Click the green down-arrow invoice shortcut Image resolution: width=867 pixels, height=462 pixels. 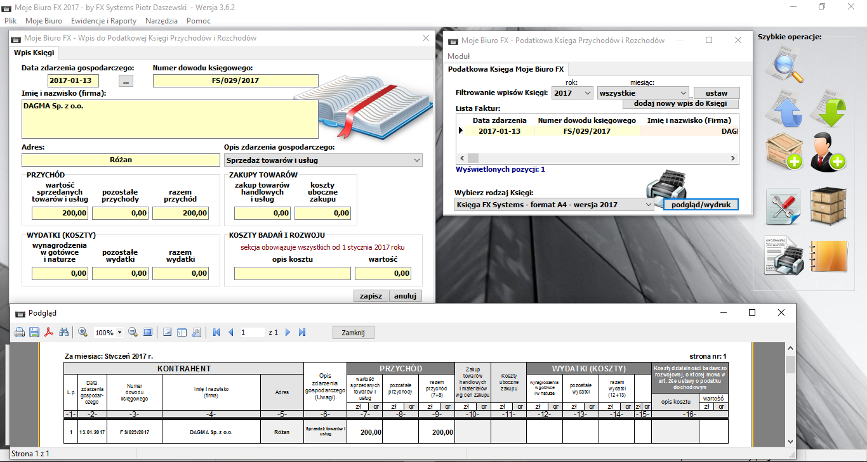[829, 108]
